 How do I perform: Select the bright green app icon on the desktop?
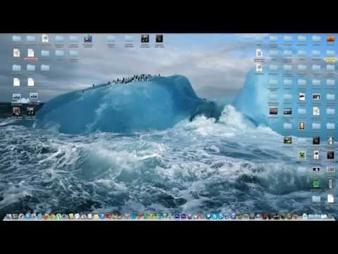tap(316, 183)
